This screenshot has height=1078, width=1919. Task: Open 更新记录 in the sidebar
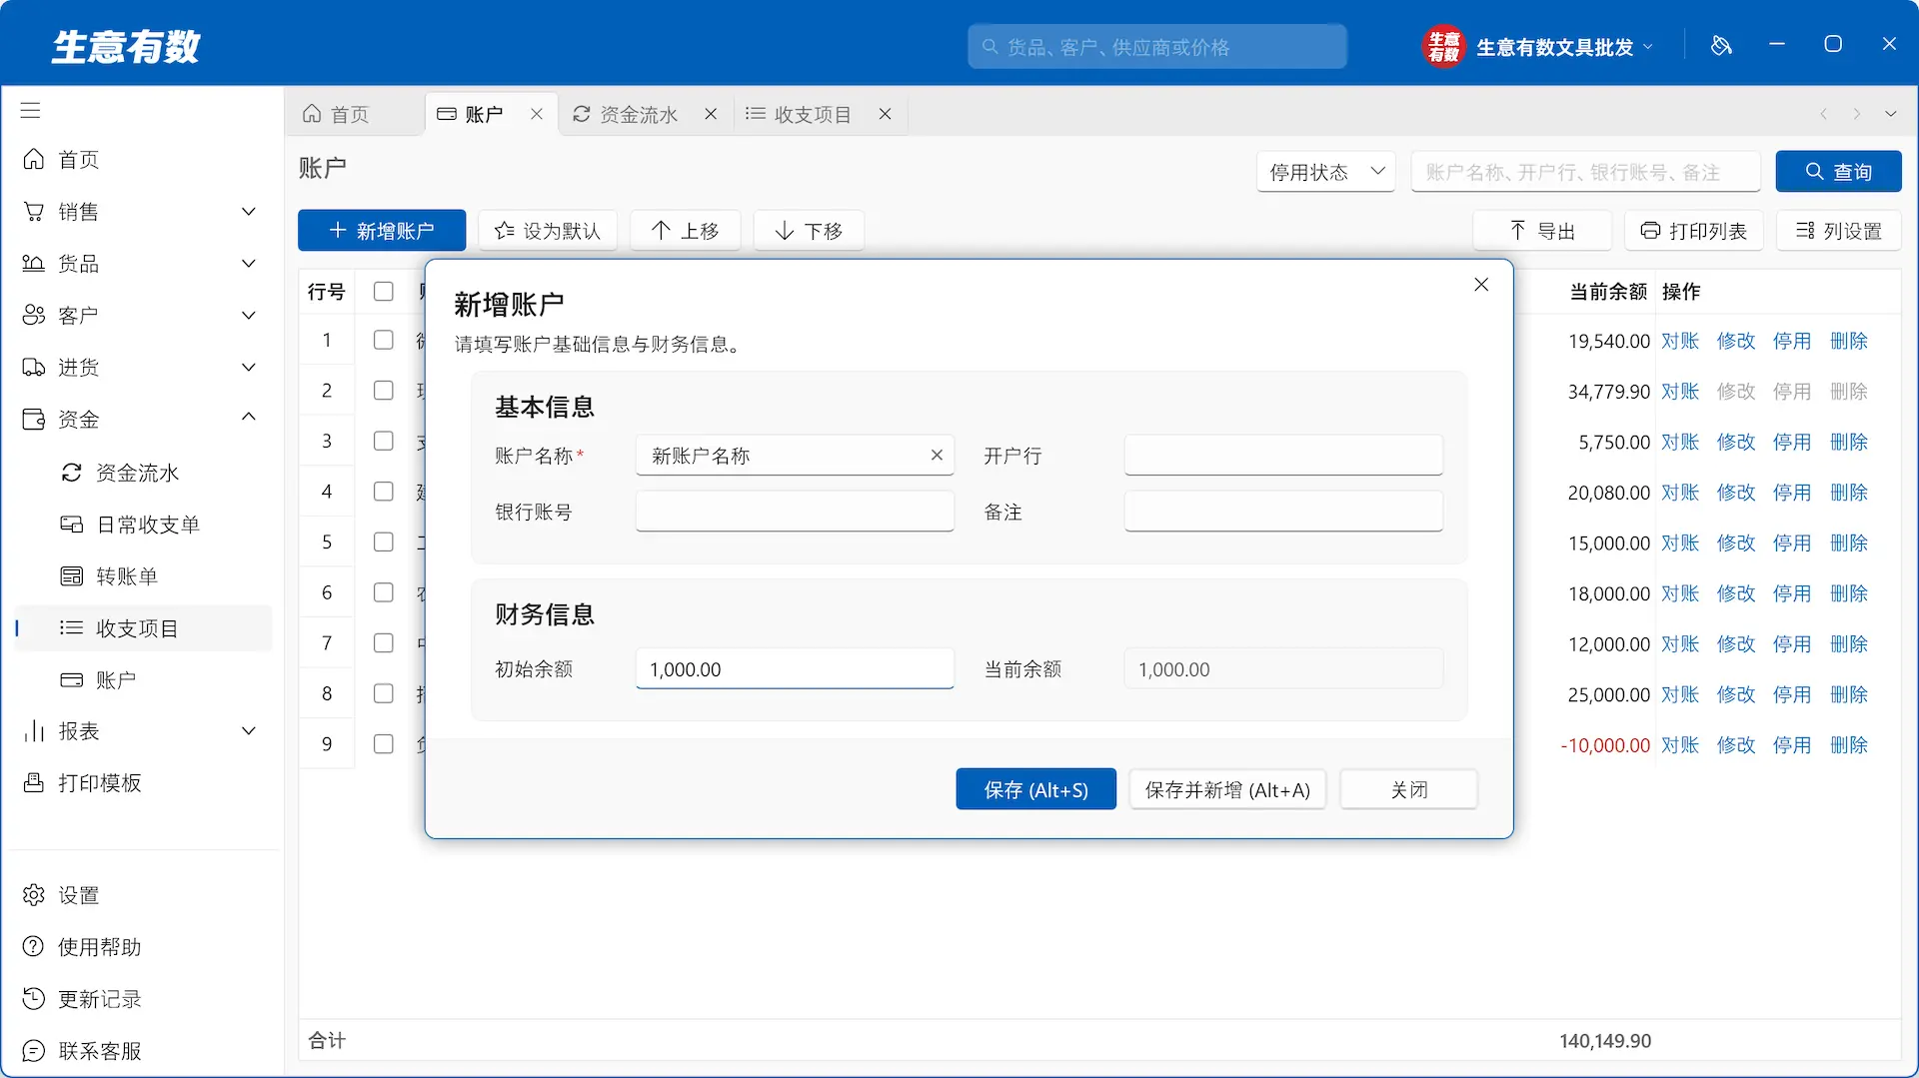tap(140, 999)
